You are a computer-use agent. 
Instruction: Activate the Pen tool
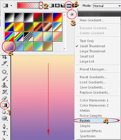[4, 126]
